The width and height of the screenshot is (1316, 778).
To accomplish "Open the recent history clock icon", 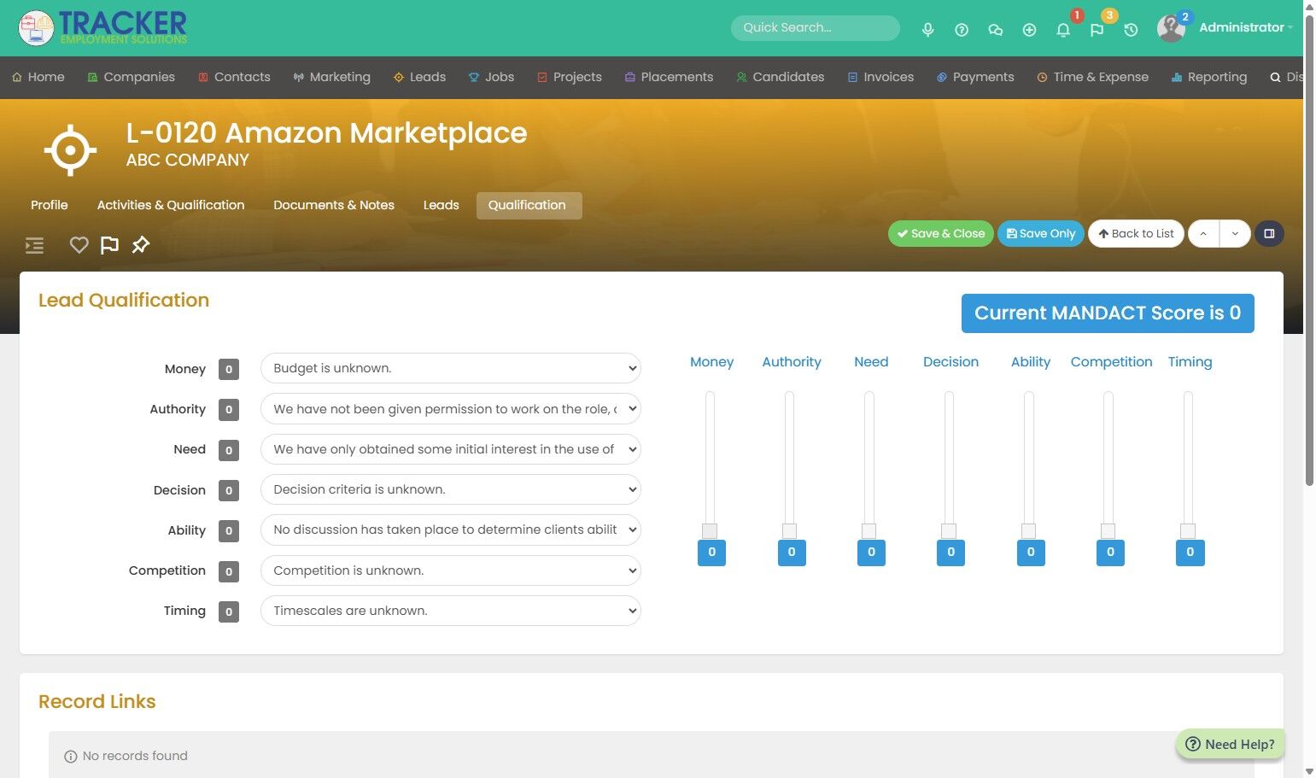I will coord(1131,29).
